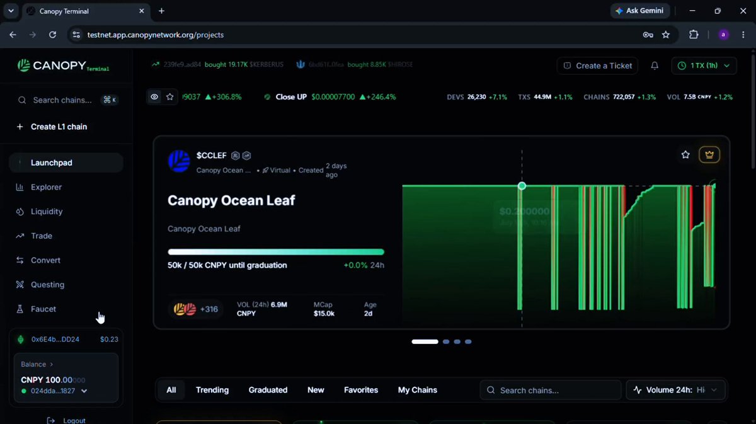Click the Ask Gemini button
Viewport: 756px width, 424px height.
click(x=640, y=11)
